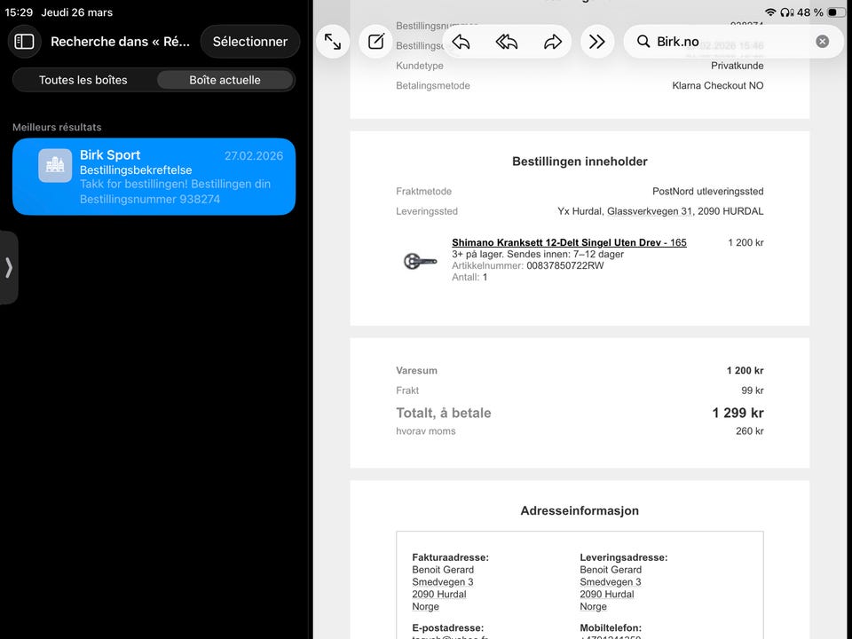Click the Birk Sport sender avatar
The height and width of the screenshot is (639, 852).
(x=55, y=165)
